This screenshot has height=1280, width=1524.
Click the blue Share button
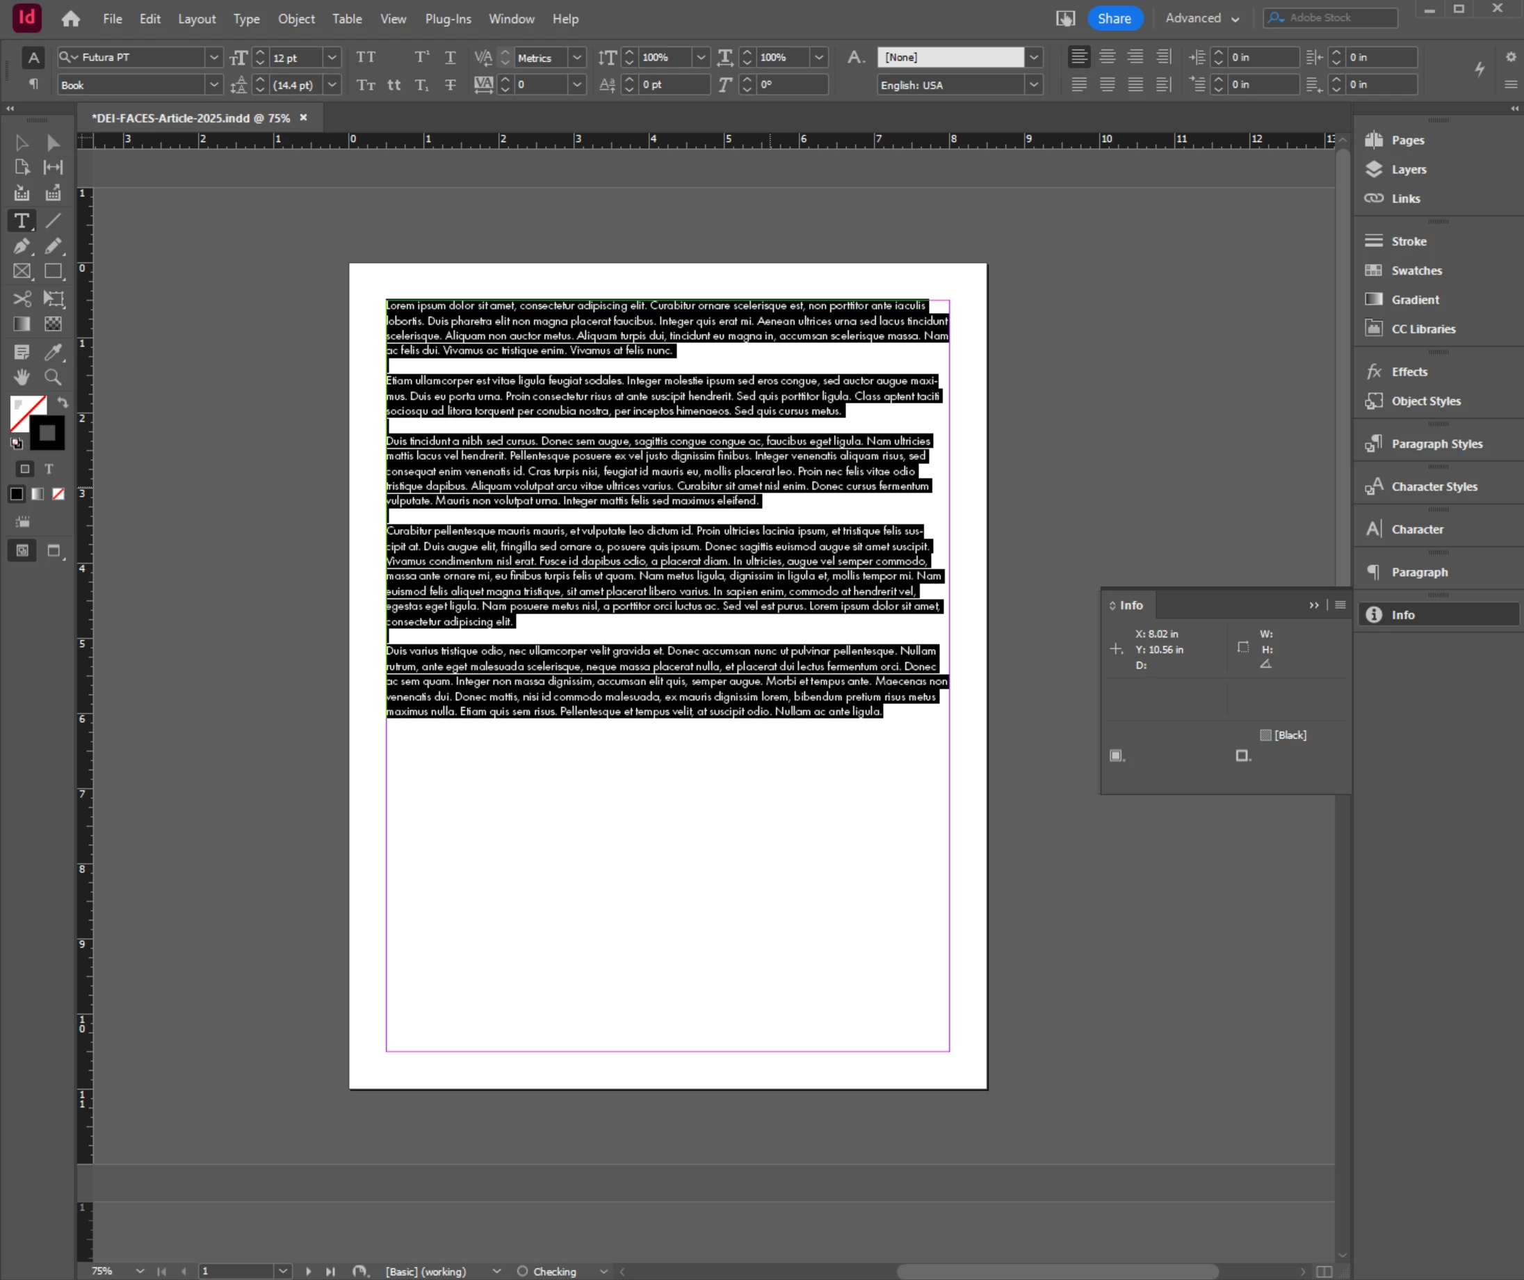click(x=1114, y=18)
